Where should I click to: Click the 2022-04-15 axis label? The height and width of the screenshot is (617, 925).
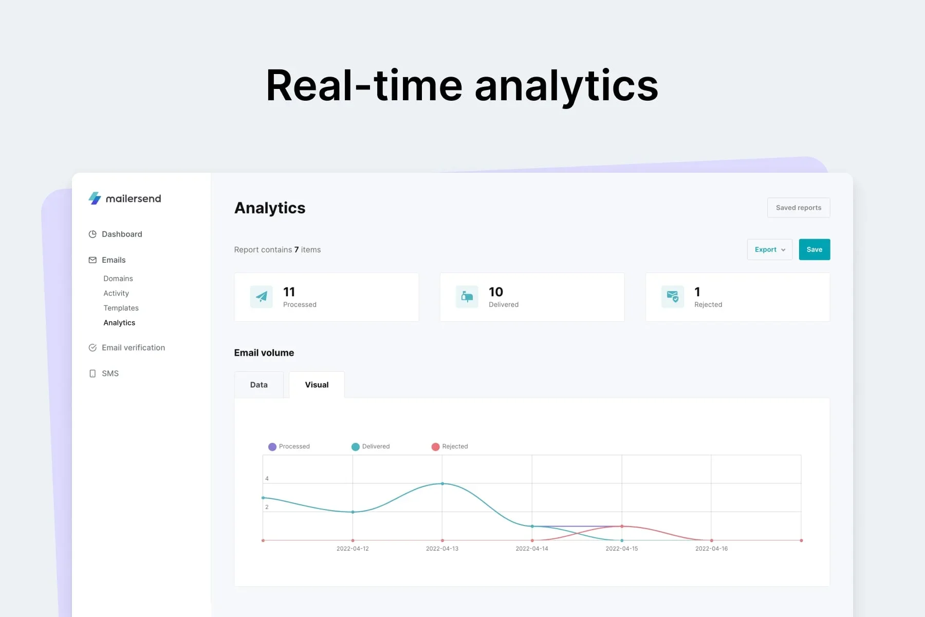pyautogui.click(x=622, y=549)
